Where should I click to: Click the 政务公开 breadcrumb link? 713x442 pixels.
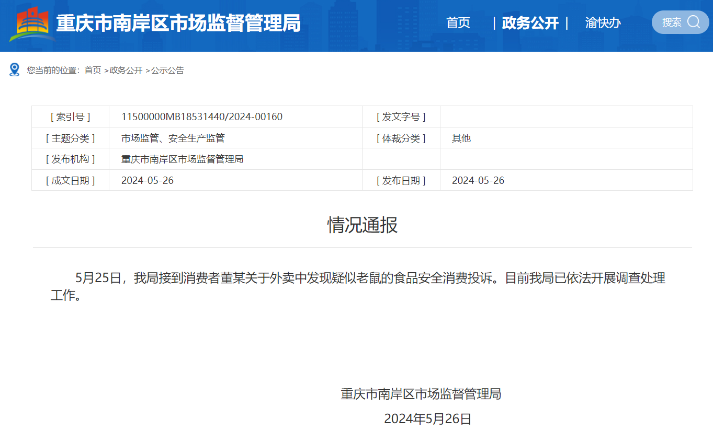coord(126,70)
